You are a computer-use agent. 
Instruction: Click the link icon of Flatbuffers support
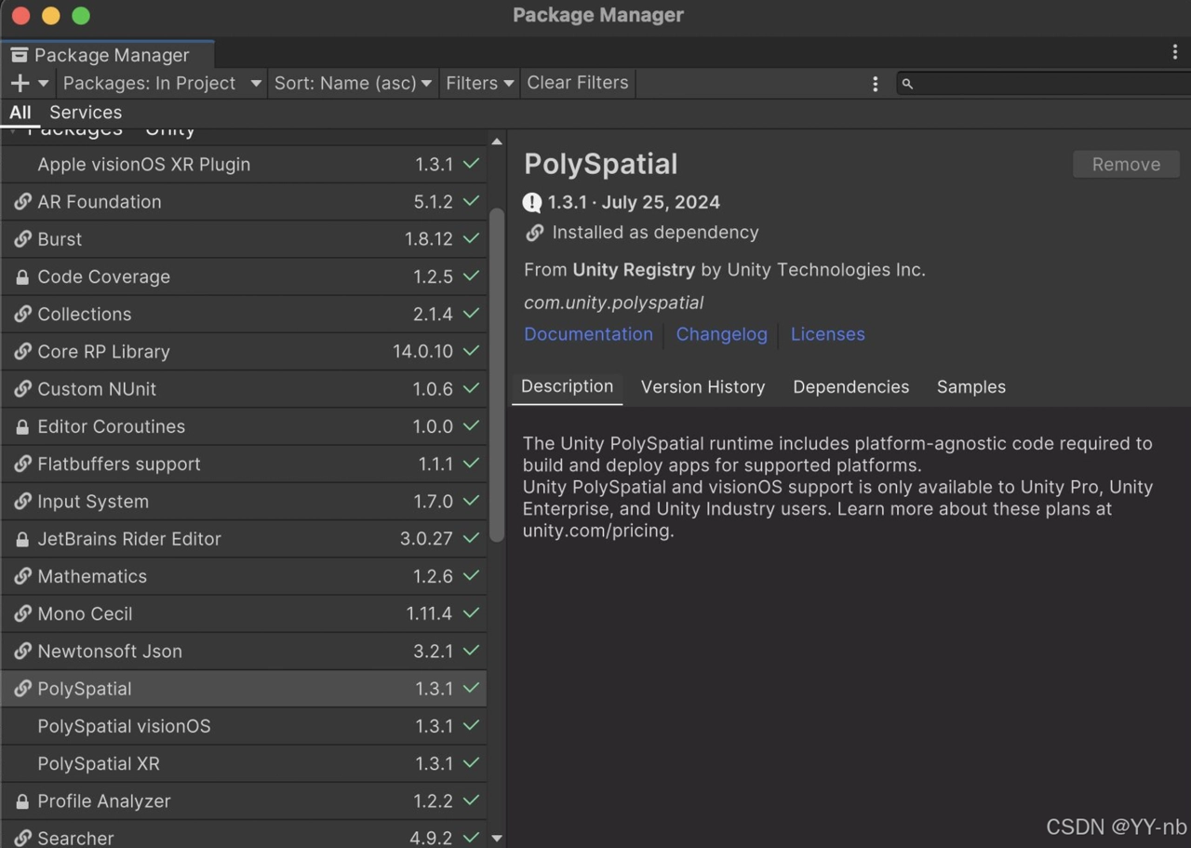22,464
